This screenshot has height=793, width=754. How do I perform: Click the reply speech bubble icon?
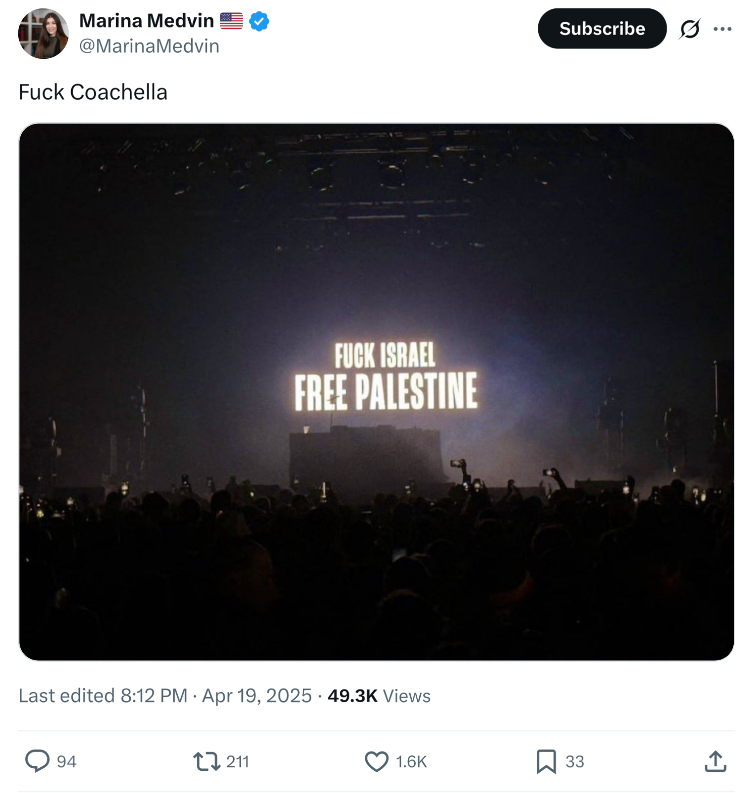tap(38, 761)
